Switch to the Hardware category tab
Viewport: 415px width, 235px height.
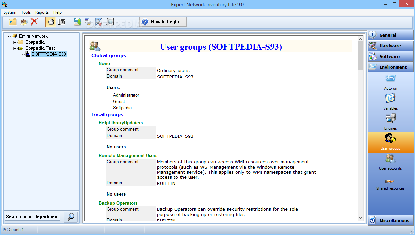391,46
